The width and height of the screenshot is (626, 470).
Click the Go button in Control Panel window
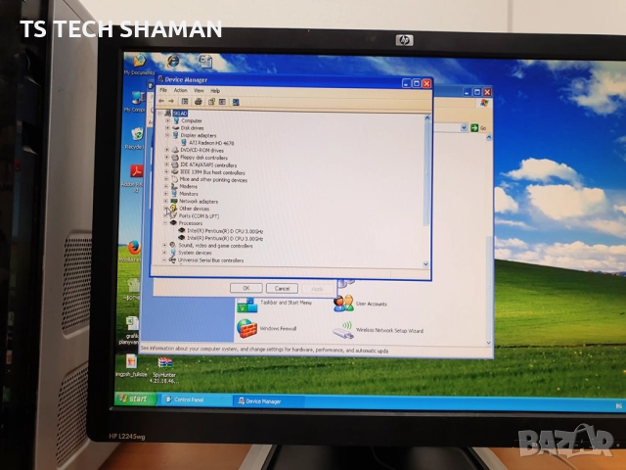click(x=478, y=128)
